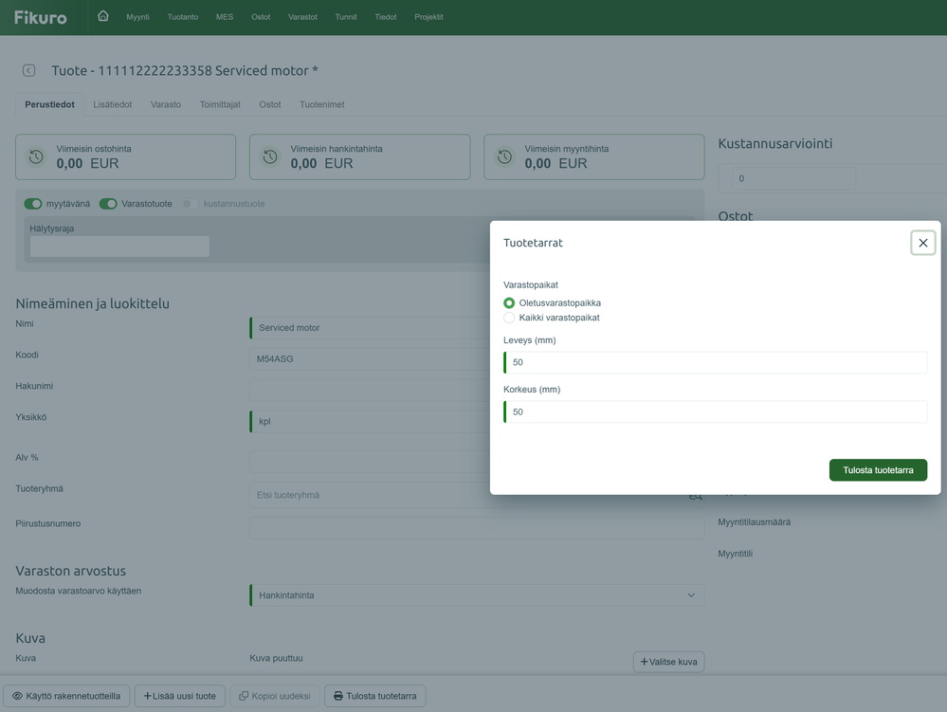Click the Korkeus (mm) input field
This screenshot has height=712, width=947.
point(716,411)
